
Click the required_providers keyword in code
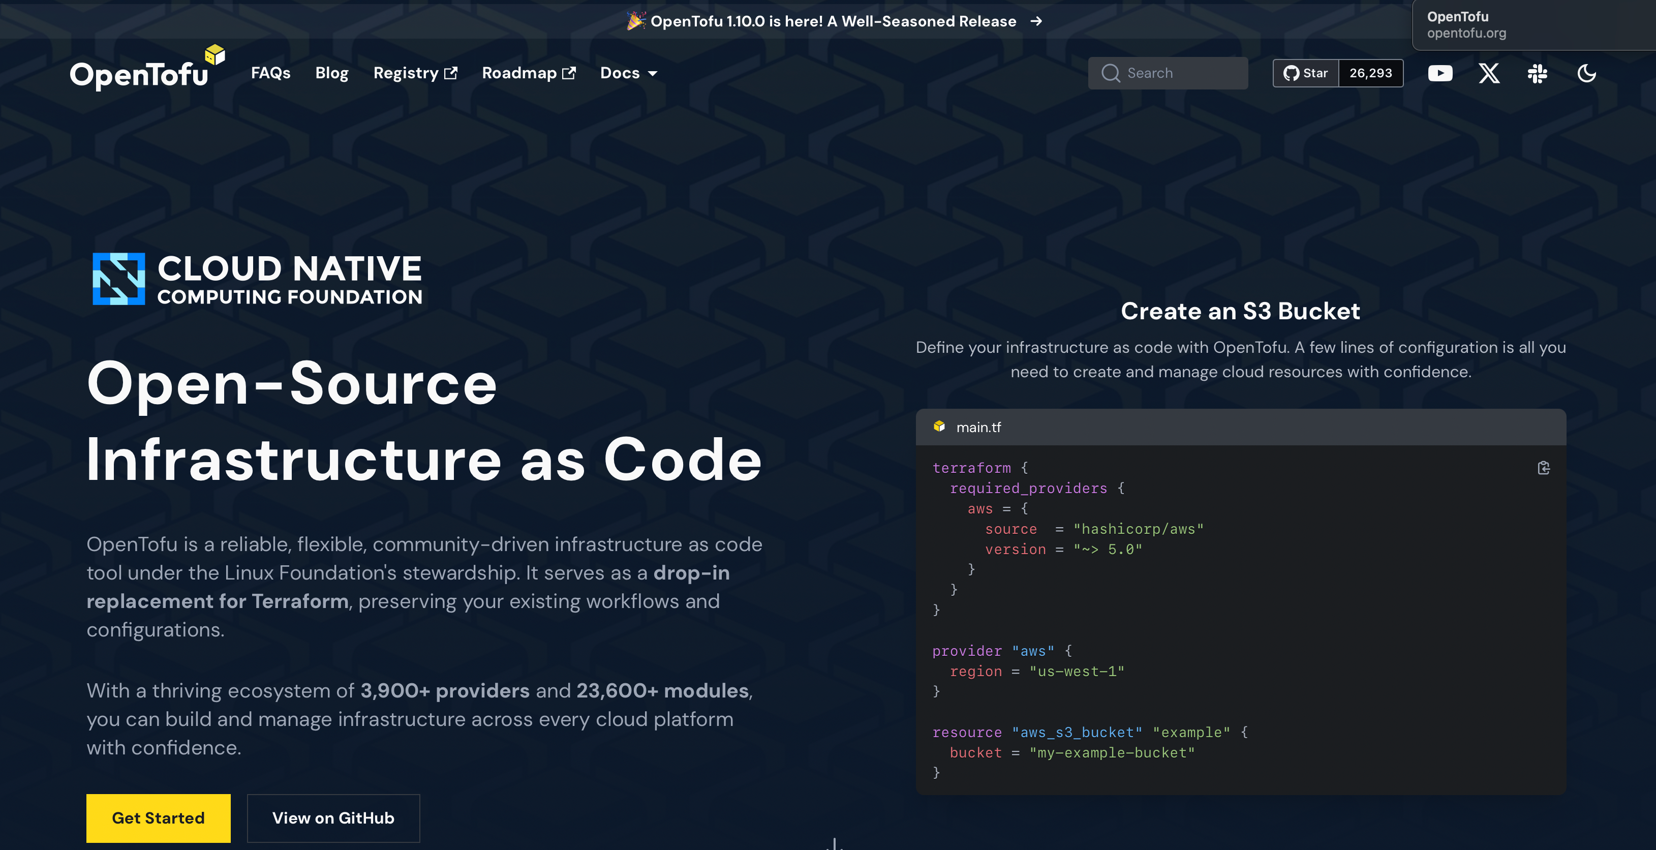point(1029,489)
